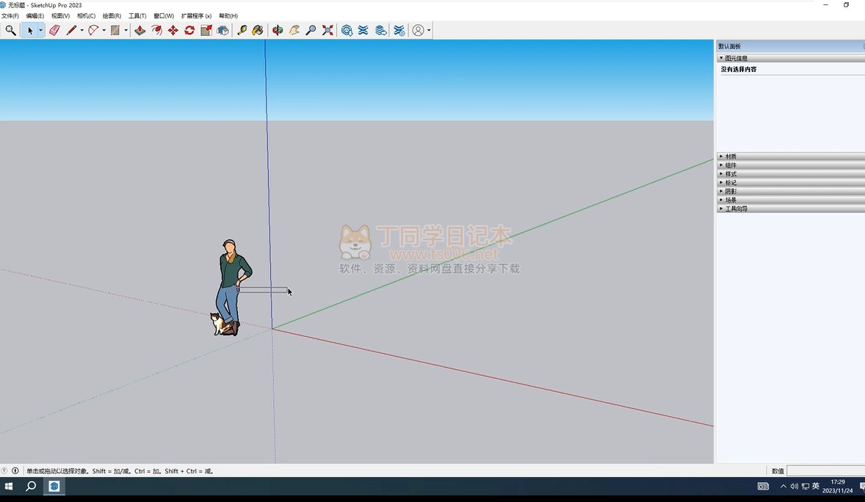
Task: Open the Windows Start menu
Action: tap(10, 486)
